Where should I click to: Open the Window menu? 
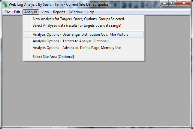pos(76,12)
